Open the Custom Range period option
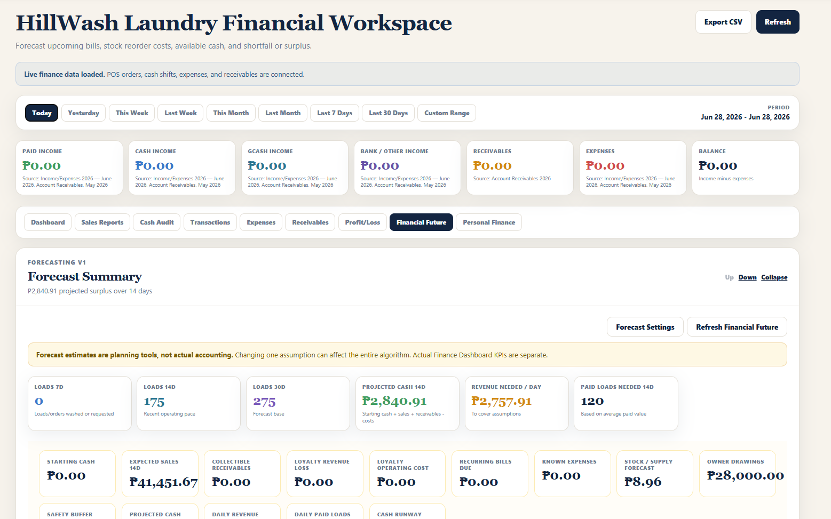Image resolution: width=831 pixels, height=519 pixels. (x=447, y=113)
